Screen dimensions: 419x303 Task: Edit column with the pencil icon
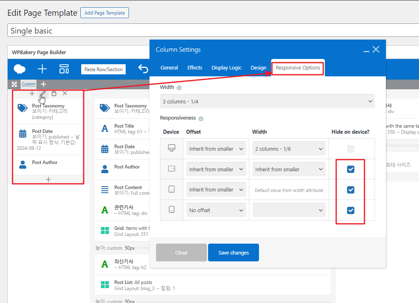pos(43,93)
